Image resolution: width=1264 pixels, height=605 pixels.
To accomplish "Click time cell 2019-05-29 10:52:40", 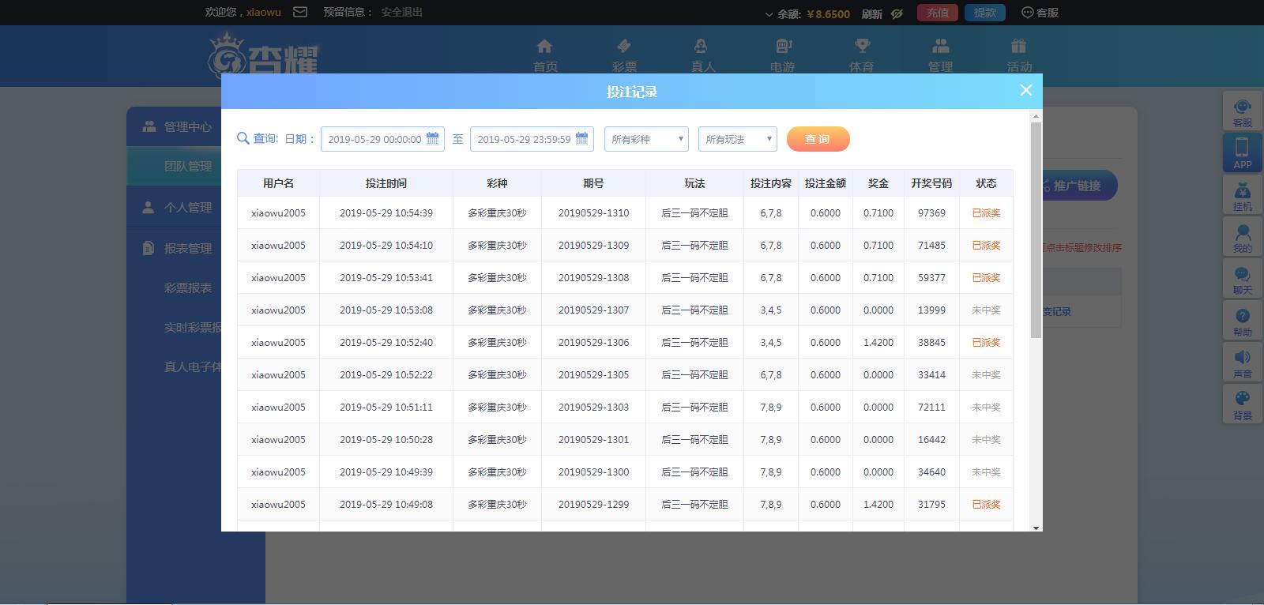I will pyautogui.click(x=386, y=342).
